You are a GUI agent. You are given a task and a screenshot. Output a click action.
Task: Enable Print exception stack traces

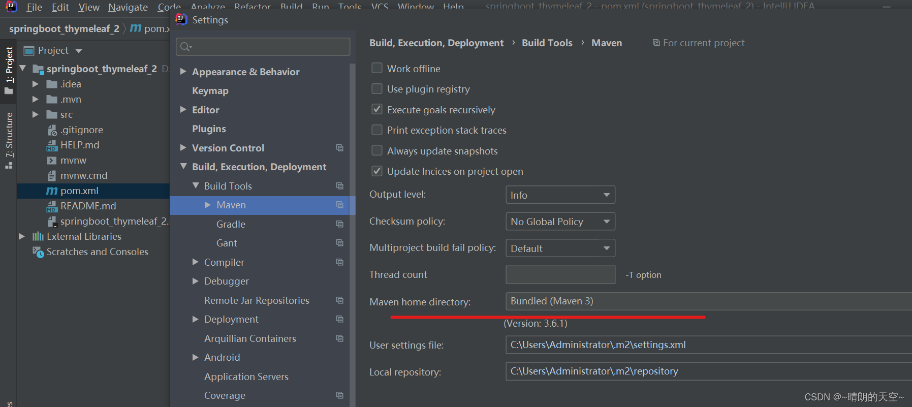[x=377, y=130]
